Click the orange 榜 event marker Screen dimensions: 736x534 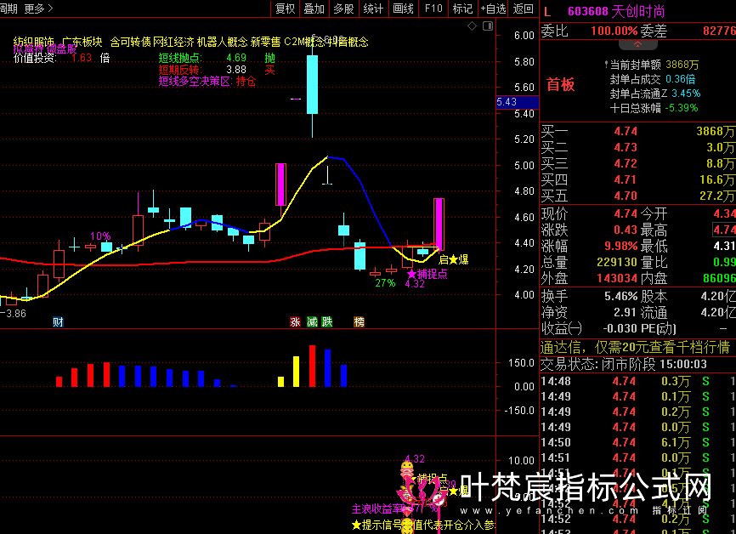tap(360, 321)
